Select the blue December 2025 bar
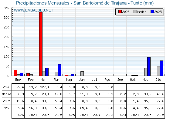170x121 pixels. [161, 68]
